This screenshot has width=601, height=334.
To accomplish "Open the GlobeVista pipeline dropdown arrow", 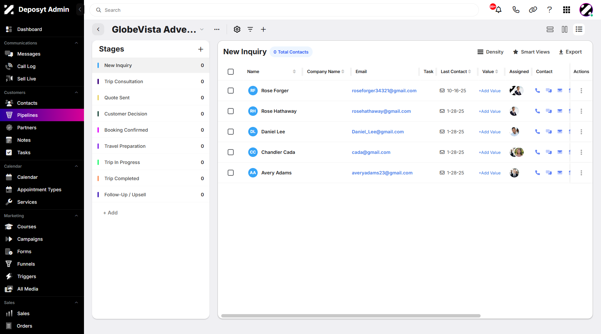I will (x=202, y=29).
